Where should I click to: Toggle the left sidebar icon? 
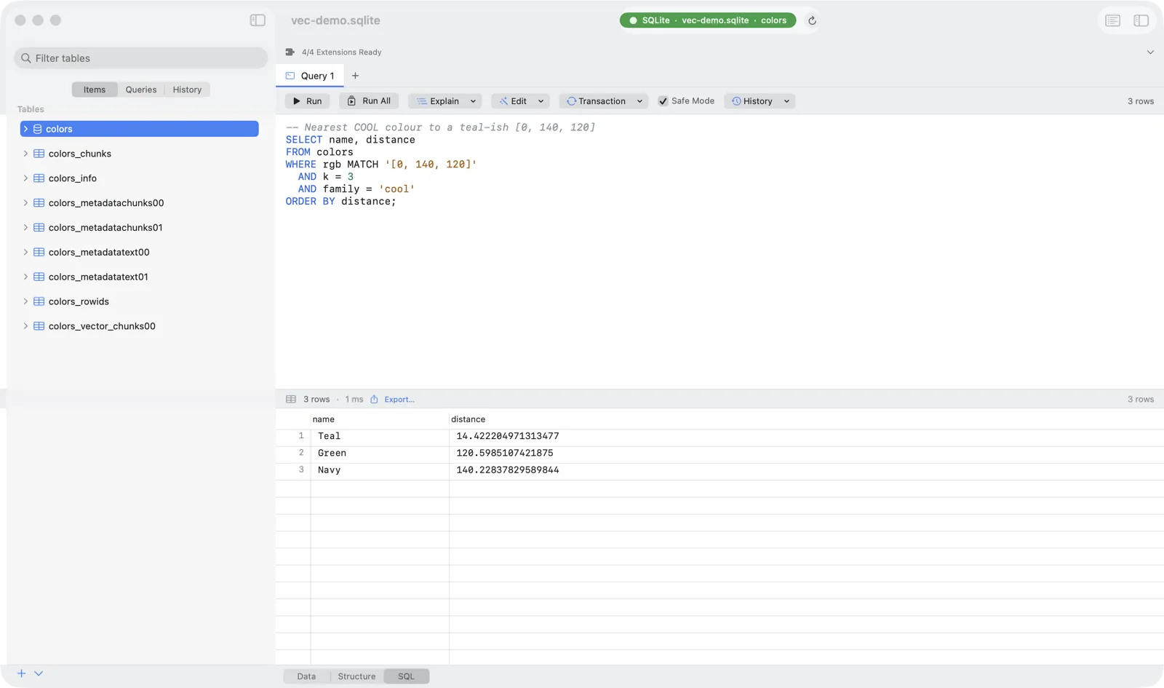pyautogui.click(x=258, y=20)
